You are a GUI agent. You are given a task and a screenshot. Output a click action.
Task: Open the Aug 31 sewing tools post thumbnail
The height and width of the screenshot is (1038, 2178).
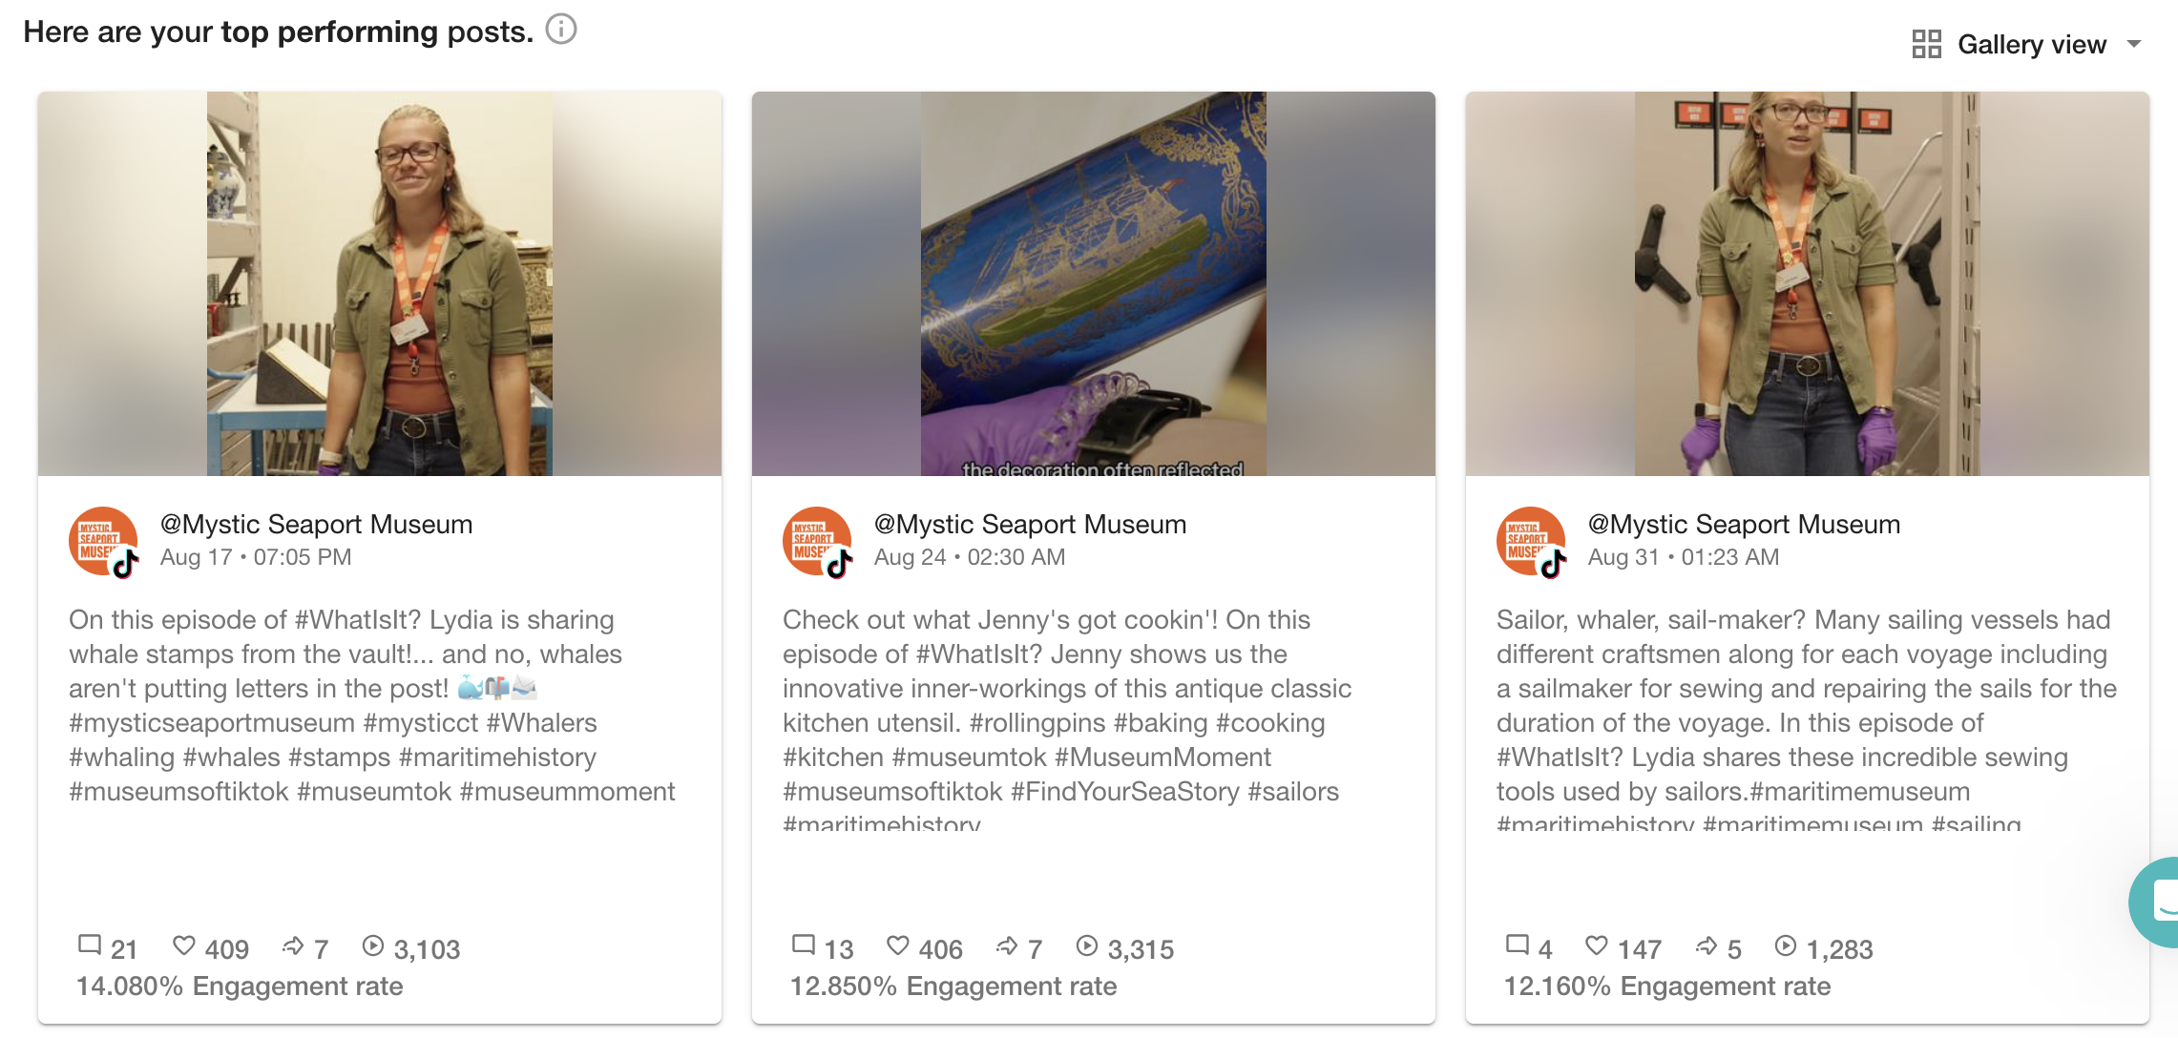click(x=1808, y=283)
